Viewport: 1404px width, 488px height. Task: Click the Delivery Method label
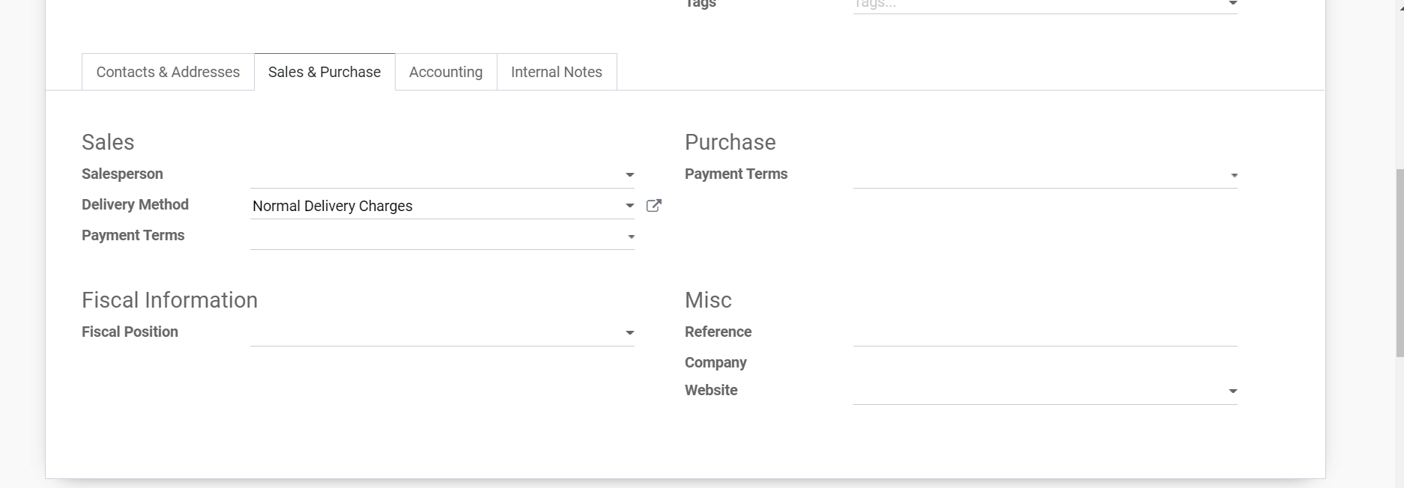point(135,204)
